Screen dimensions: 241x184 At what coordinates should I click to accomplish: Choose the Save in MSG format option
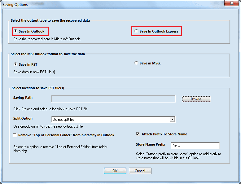pyautogui.click(x=136, y=63)
